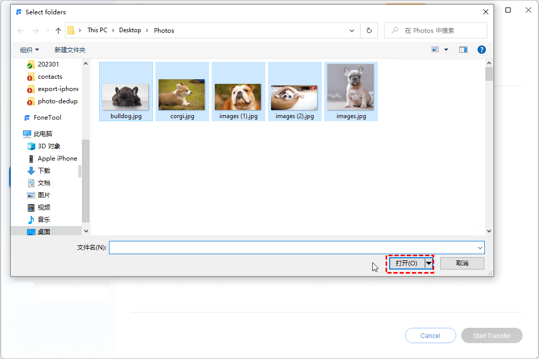
Task: Click the 打开(O) open button
Action: coord(407,263)
